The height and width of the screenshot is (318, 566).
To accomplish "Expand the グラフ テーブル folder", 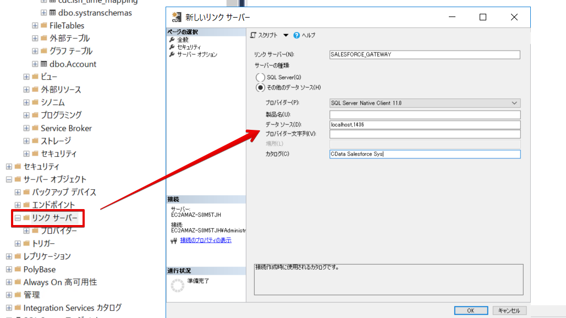I will point(35,51).
